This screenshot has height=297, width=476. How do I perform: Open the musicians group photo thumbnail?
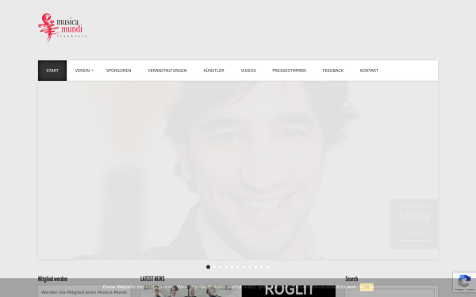[190, 291]
